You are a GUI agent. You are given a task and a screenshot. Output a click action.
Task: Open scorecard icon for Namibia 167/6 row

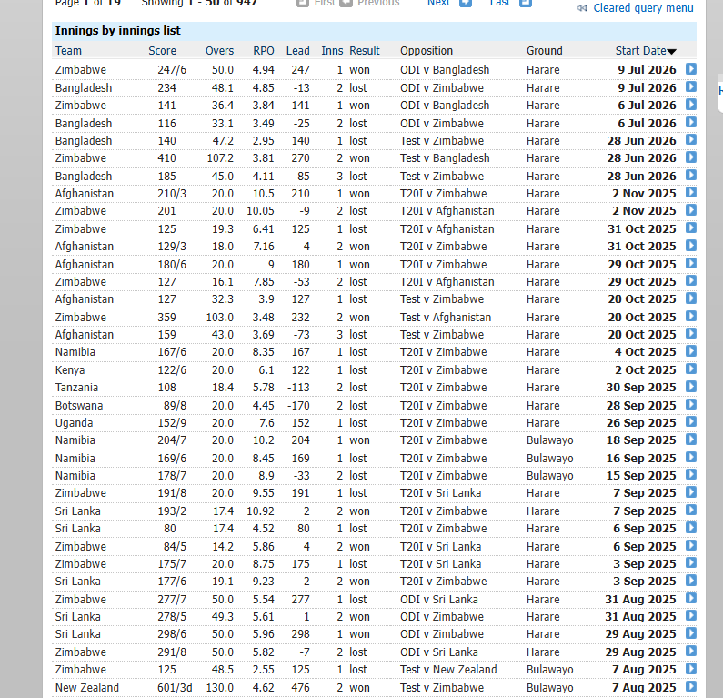691,351
